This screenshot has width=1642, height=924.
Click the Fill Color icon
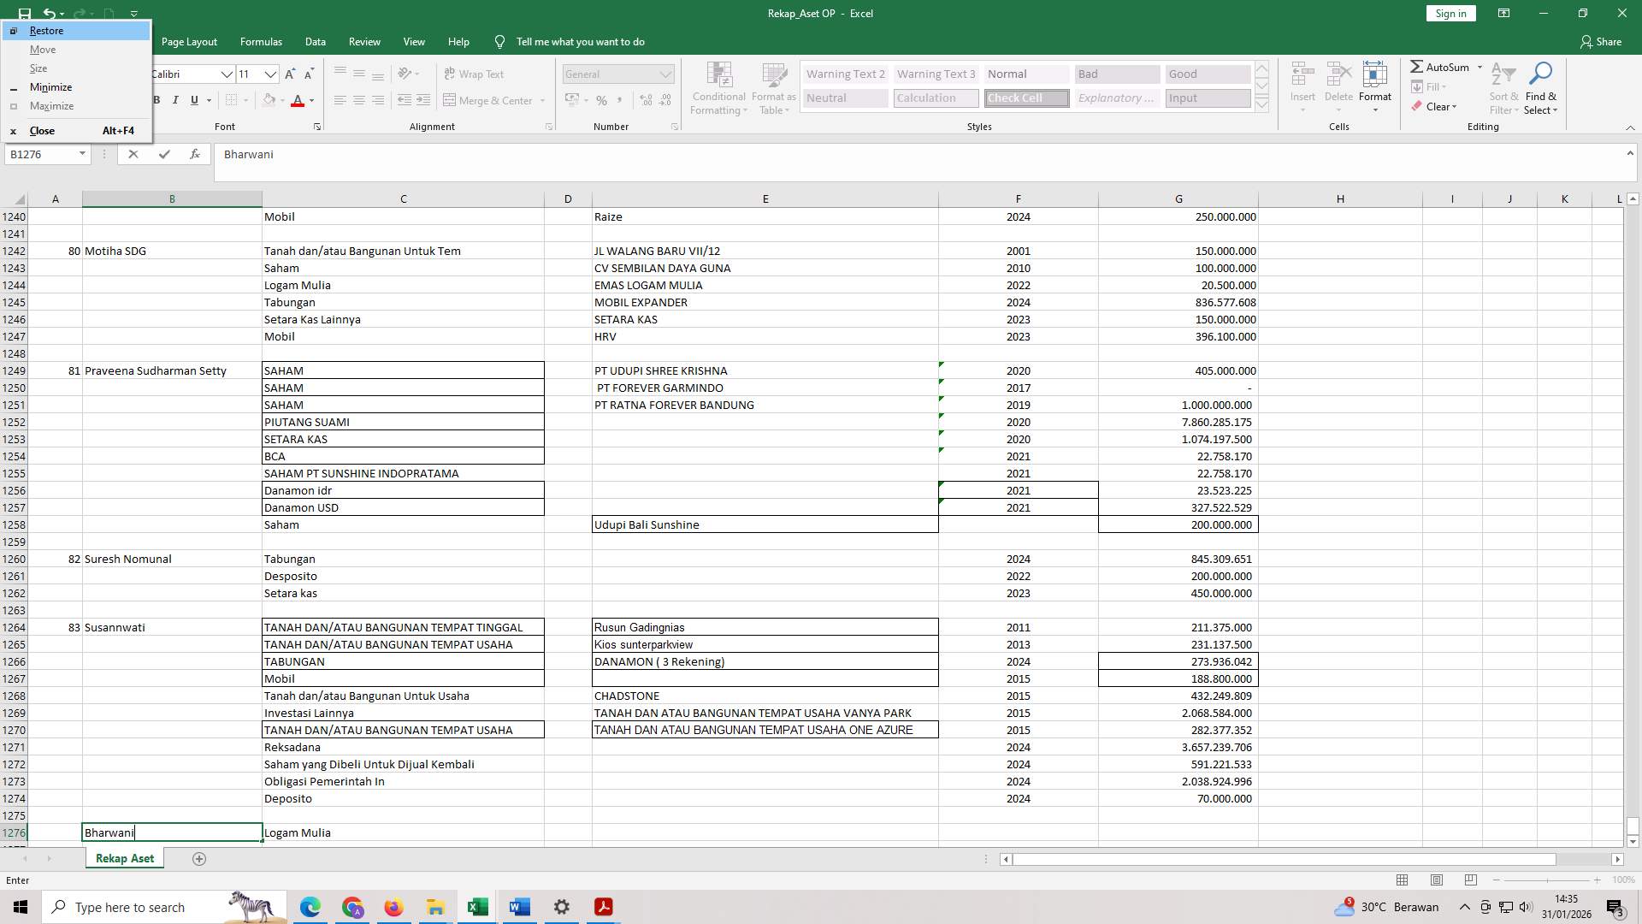click(269, 100)
